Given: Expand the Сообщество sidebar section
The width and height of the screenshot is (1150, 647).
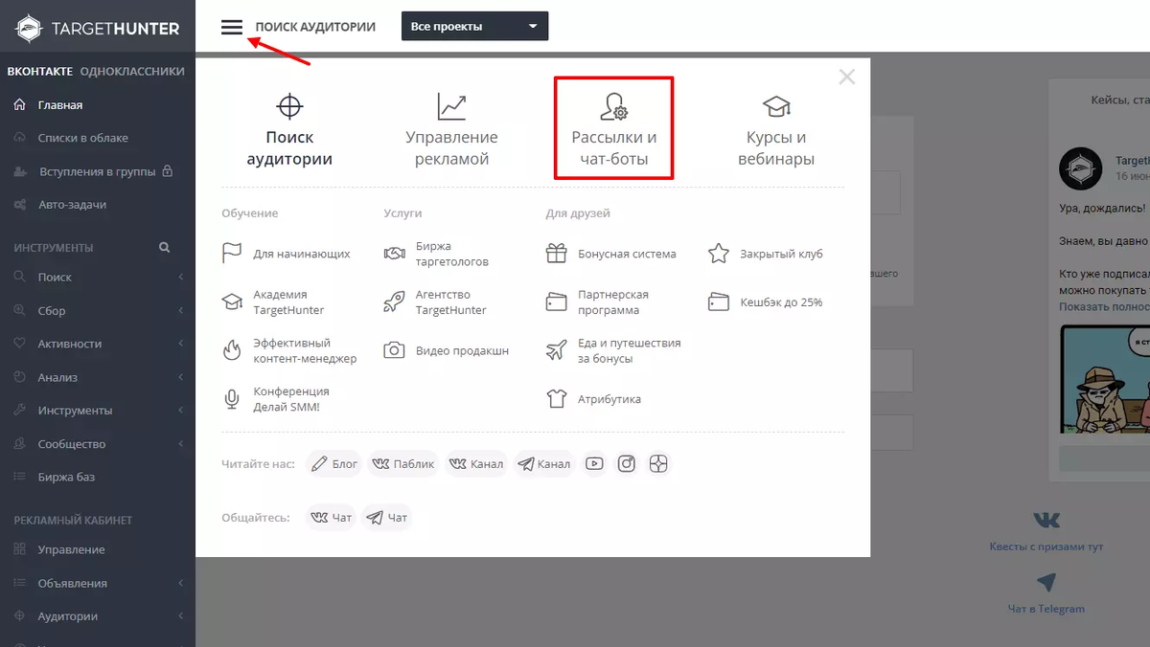Looking at the screenshot, I should point(98,444).
